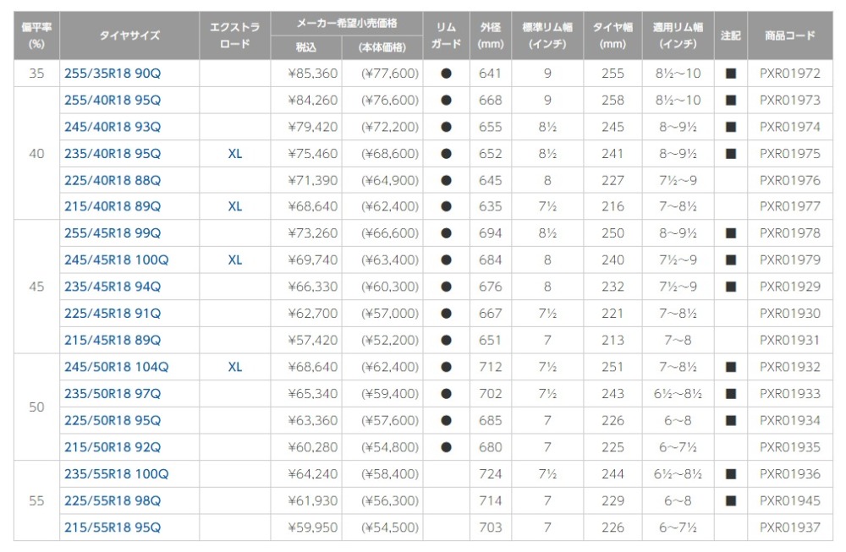Select the 245/40R18 93Q tire link
The height and width of the screenshot is (552, 846).
(113, 127)
